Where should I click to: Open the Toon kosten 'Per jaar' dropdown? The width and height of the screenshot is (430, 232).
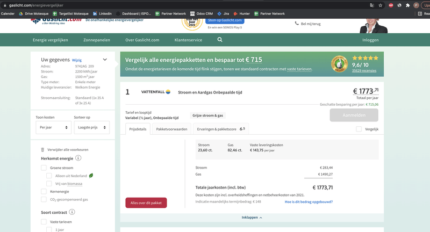pos(53,127)
